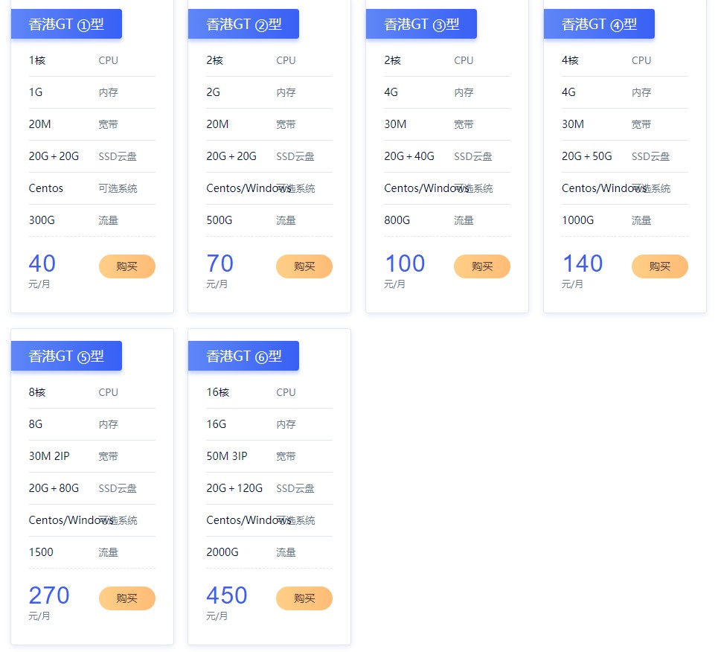Select the 香港GT ⑥型 plan header

[x=243, y=355]
